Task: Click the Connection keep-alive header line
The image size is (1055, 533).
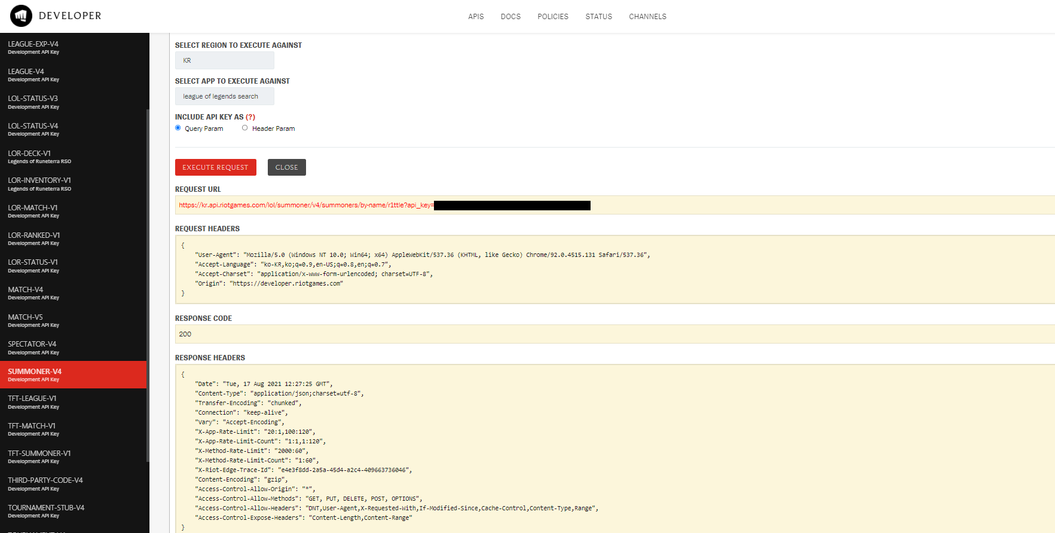Action: 241,412
